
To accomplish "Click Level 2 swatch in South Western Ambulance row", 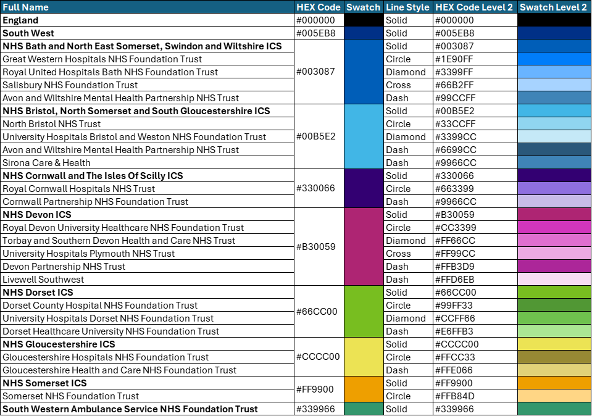I will 554,409.
